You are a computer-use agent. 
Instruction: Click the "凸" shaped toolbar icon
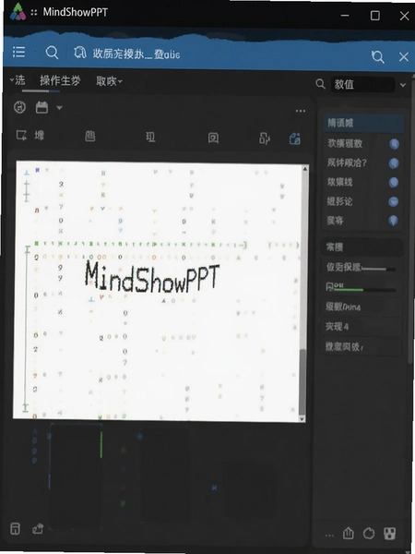tap(90, 137)
